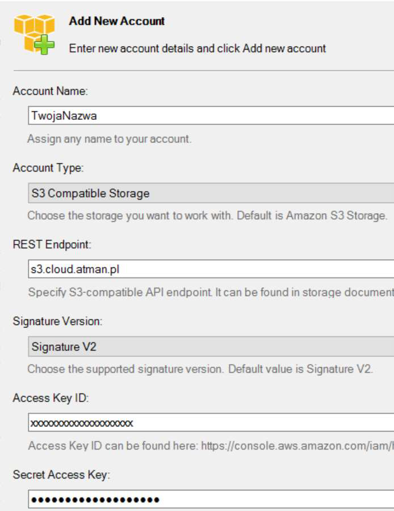Click the Add New Account heading
The width and height of the screenshot is (394, 511).
[x=117, y=22]
